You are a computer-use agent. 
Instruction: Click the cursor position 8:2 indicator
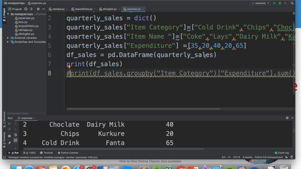point(224,157)
